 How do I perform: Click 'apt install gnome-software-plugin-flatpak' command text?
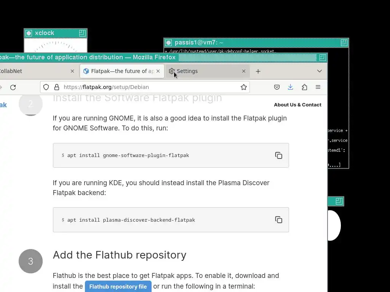128,156
